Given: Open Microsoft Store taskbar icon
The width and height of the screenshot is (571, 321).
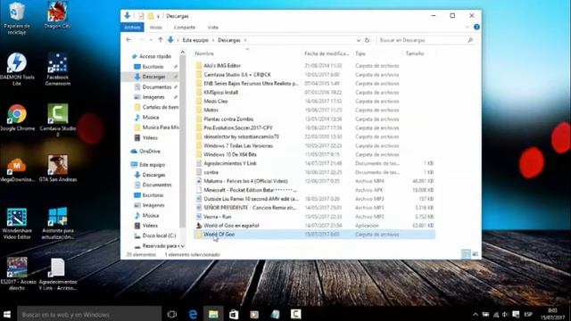Looking at the screenshot, I should 234,314.
